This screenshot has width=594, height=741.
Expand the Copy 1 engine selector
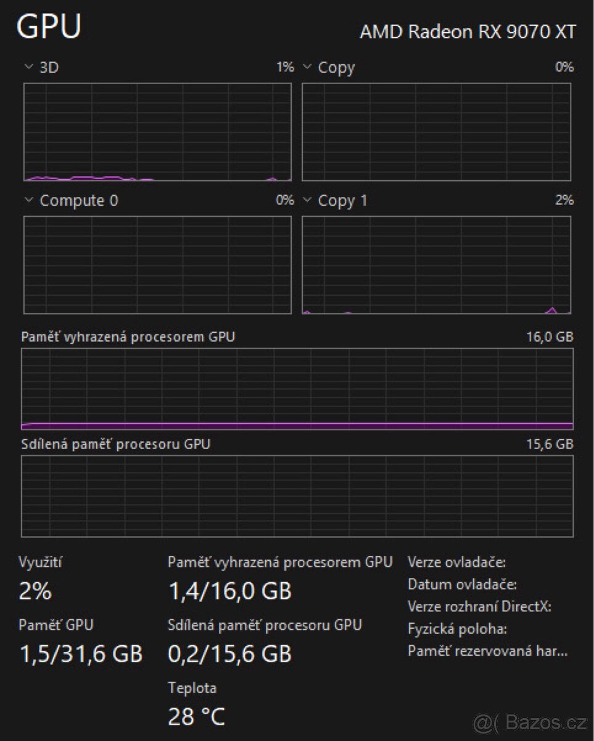[307, 200]
